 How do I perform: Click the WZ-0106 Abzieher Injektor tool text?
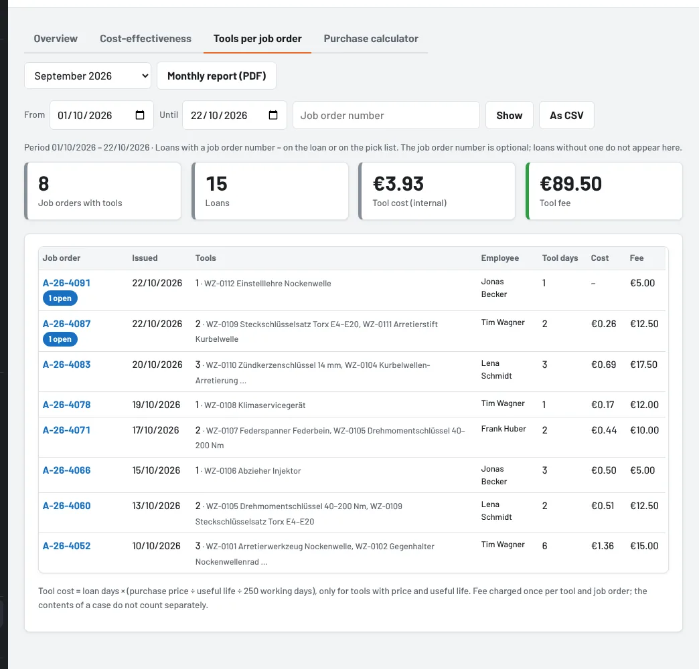(x=252, y=471)
